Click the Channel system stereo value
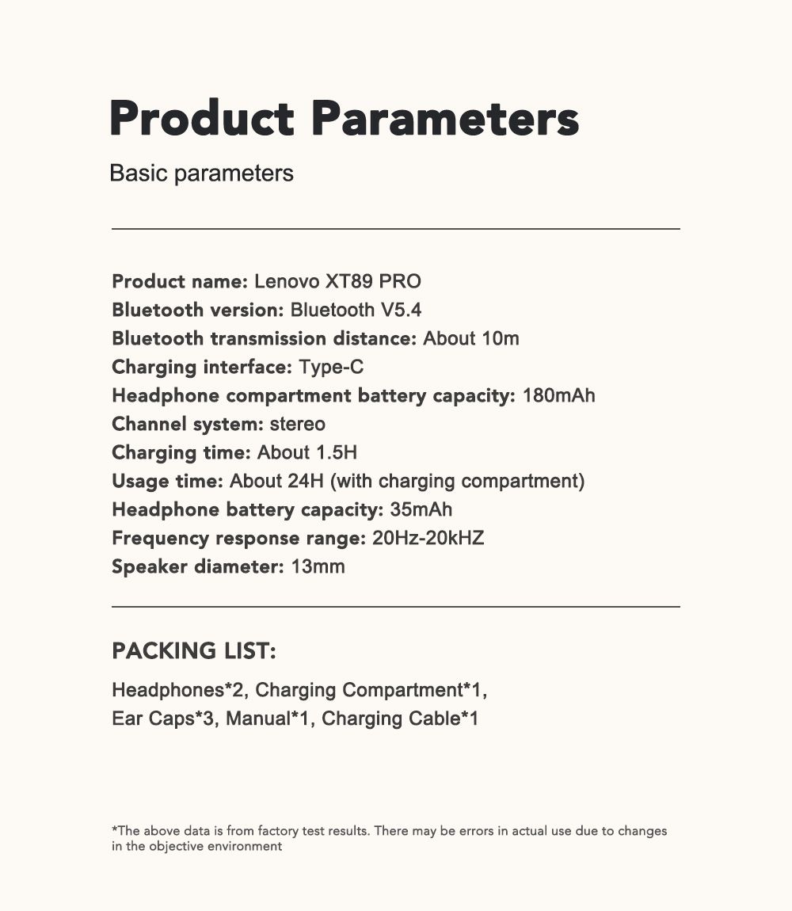This screenshot has width=792, height=911. 297,424
